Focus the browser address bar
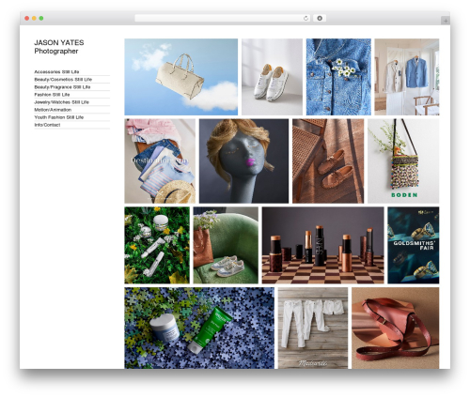Image resolution: width=470 pixels, height=397 pixels. 222,19
